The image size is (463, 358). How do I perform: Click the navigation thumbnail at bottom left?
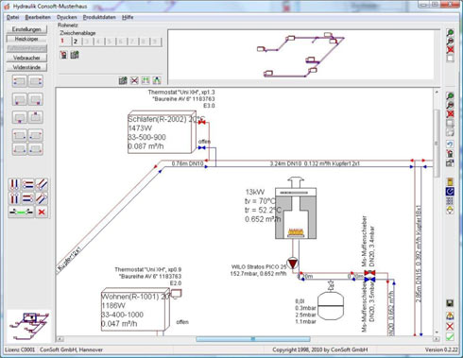tap(28, 326)
